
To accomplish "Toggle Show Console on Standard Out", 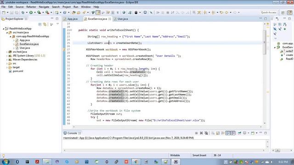I will [228, 133].
